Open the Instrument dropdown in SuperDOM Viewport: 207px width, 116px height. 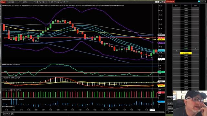pos(170,103)
